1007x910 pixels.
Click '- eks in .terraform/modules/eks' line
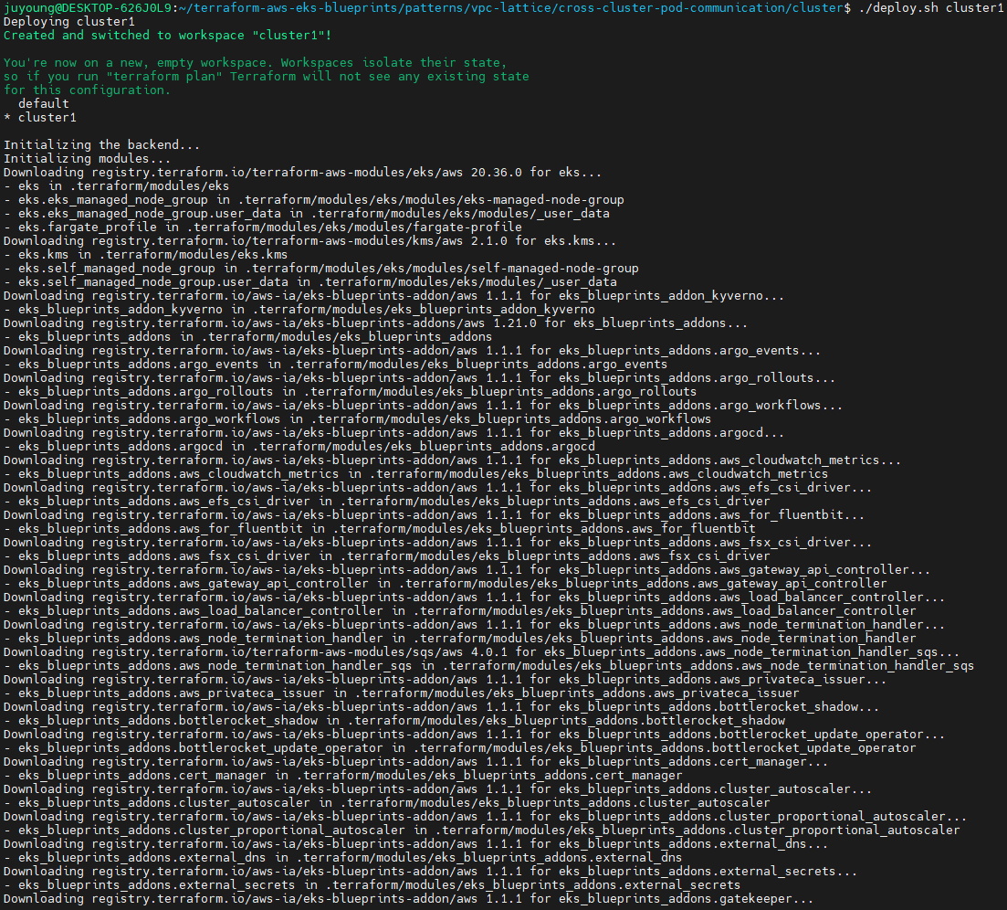coord(116,185)
